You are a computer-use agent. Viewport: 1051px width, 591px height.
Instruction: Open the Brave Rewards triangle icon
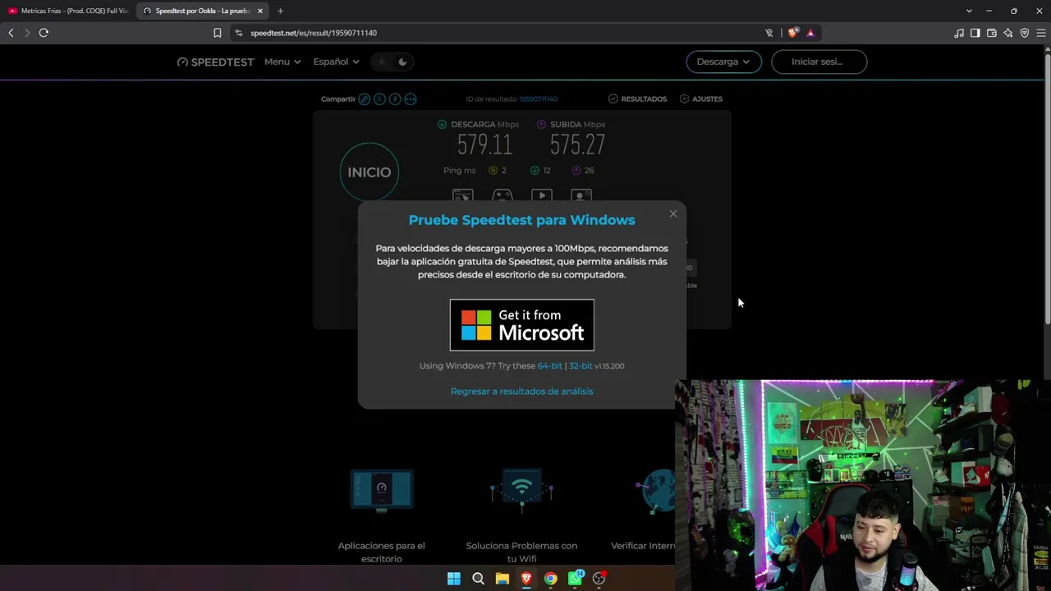click(x=810, y=33)
